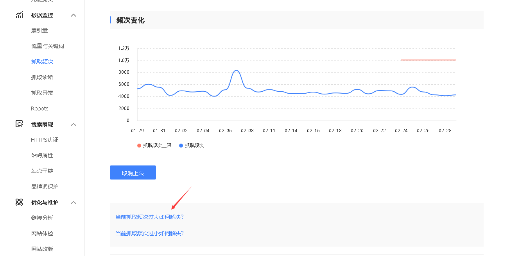511x256 pixels.
Task: Open the Robots sidebar item
Action: (39, 108)
